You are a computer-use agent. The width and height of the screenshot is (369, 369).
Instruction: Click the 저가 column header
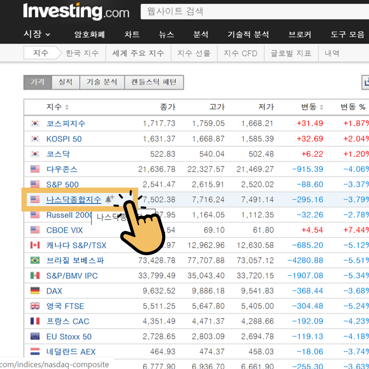point(266,107)
